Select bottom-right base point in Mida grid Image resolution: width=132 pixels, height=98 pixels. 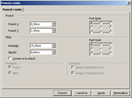[110, 54]
